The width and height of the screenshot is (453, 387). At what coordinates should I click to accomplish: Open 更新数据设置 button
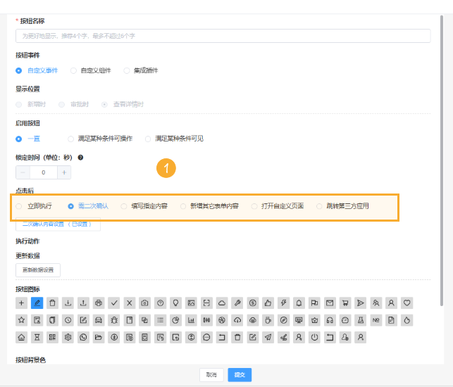point(38,270)
